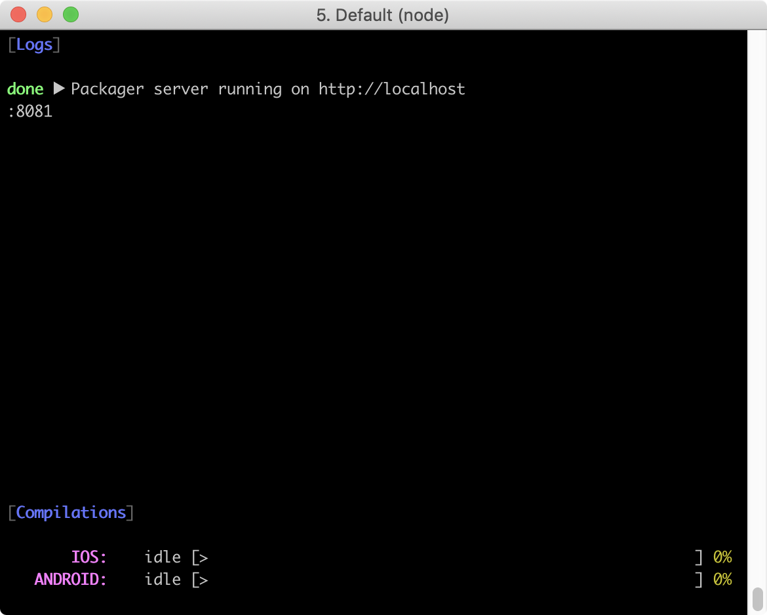Click the green zoom traffic-light button
767x615 pixels.
tap(70, 14)
